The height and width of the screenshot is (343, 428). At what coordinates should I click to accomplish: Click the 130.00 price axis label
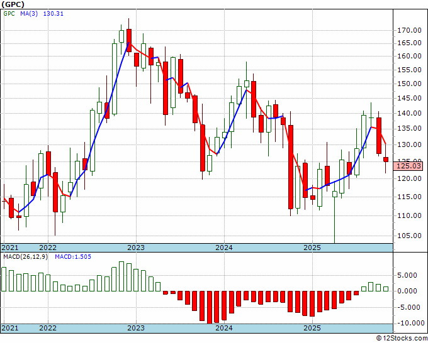click(x=408, y=144)
